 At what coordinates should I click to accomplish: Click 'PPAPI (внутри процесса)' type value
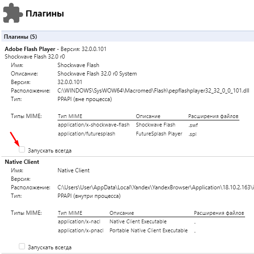(89, 196)
